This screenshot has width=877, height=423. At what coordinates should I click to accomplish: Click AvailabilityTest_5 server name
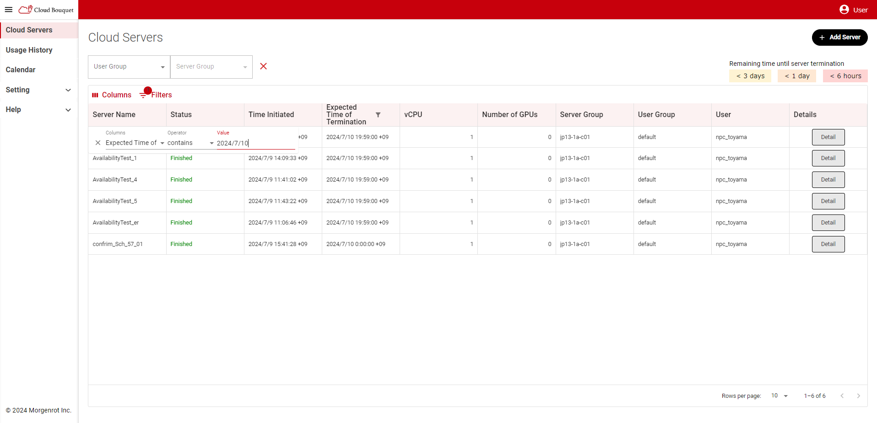click(x=114, y=201)
